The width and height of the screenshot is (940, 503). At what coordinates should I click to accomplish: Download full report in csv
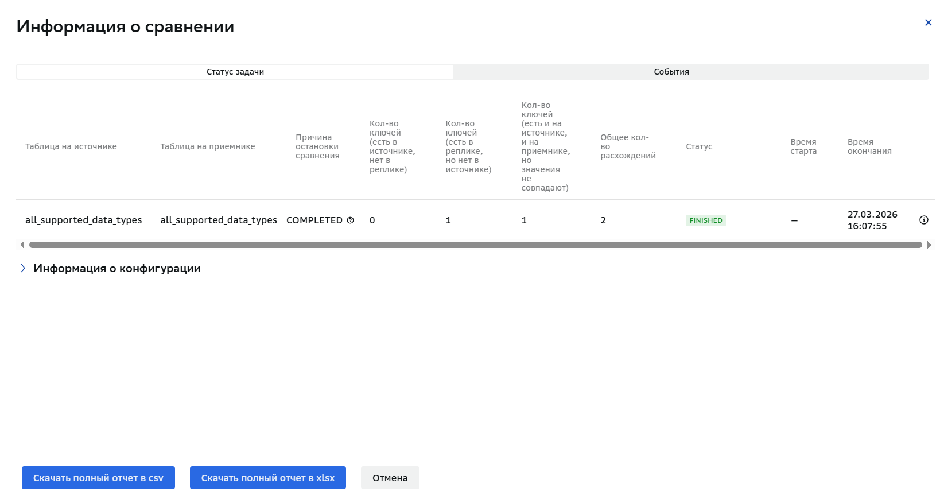point(98,478)
